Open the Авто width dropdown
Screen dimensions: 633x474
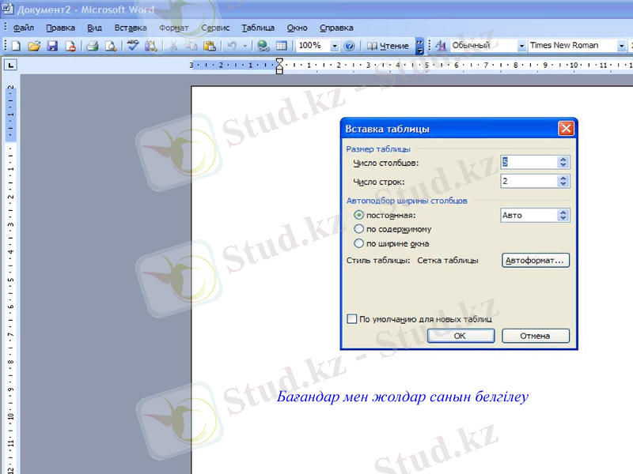tap(564, 214)
